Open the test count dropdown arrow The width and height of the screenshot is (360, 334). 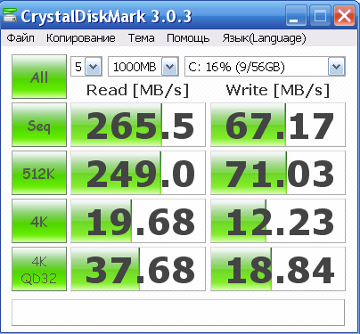94,67
